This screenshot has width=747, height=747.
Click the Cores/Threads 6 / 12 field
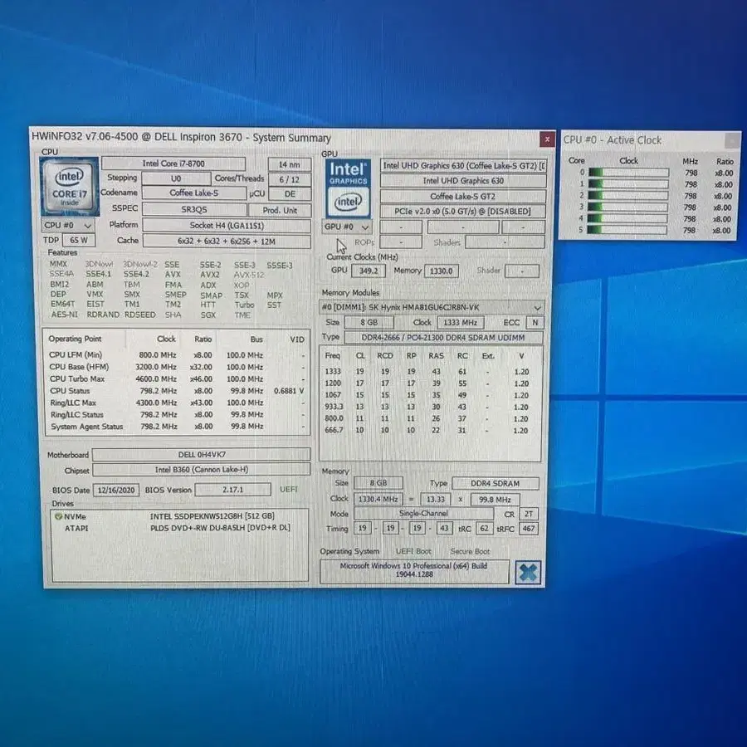coord(289,179)
